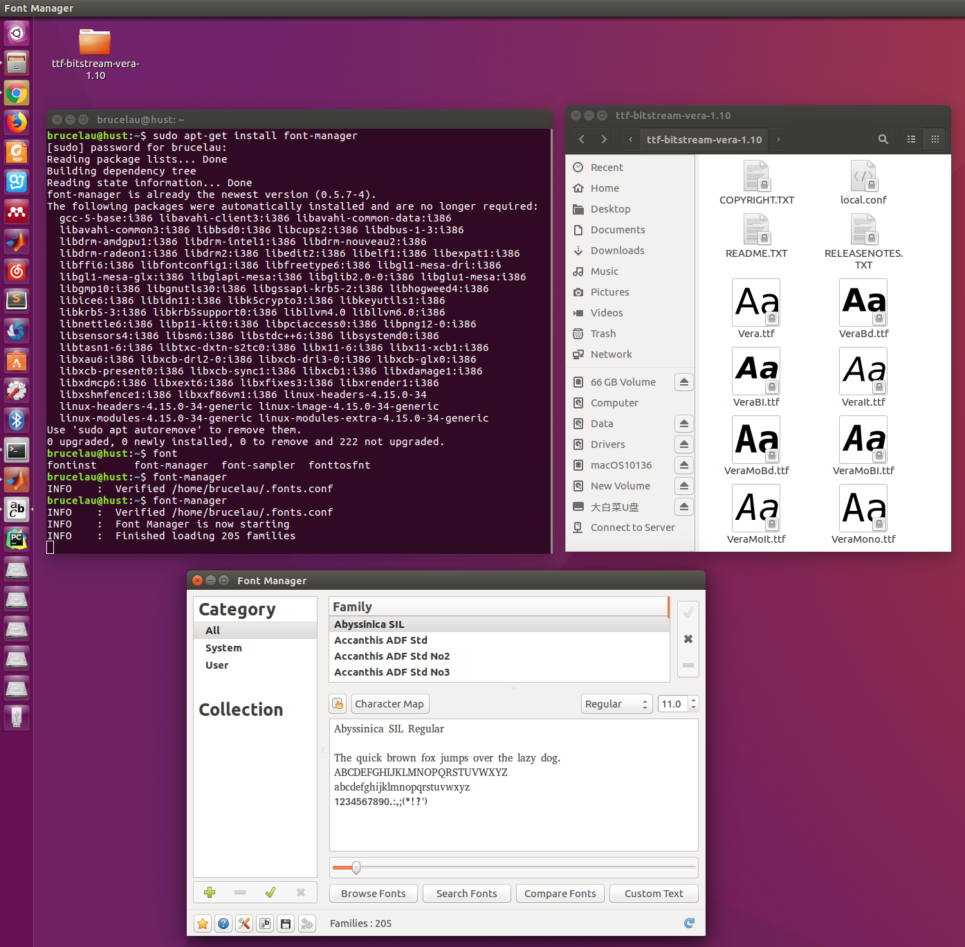Open Bluetooth icon in the launcher
The width and height of the screenshot is (965, 947).
(x=17, y=420)
